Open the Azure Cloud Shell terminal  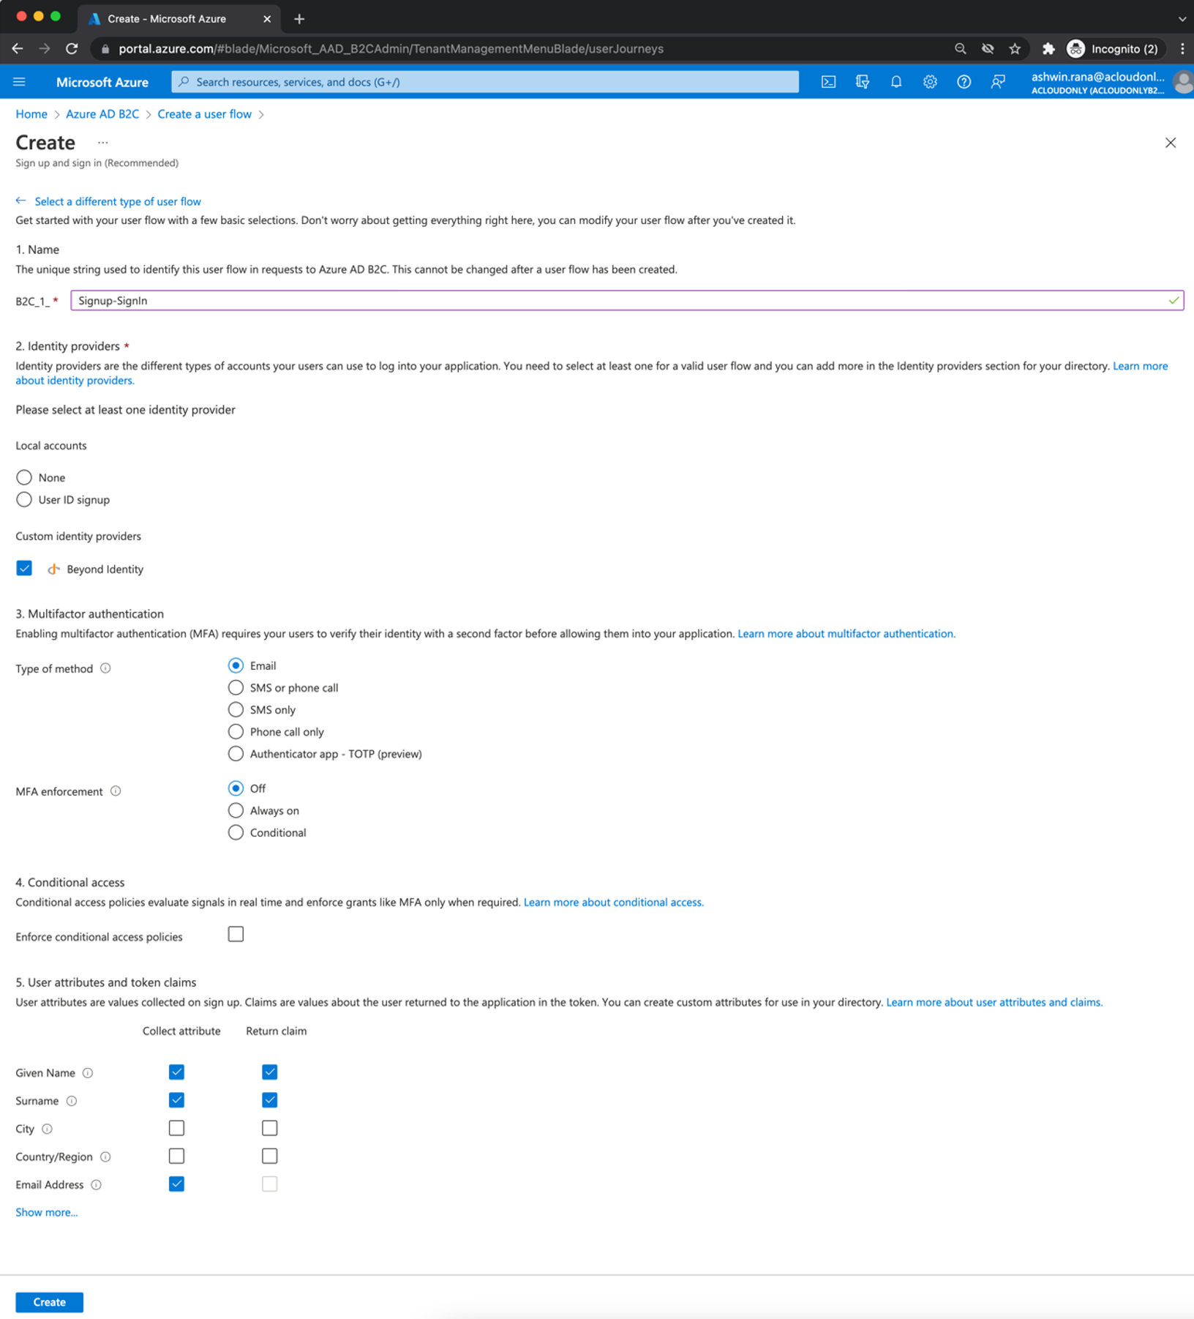pos(828,81)
